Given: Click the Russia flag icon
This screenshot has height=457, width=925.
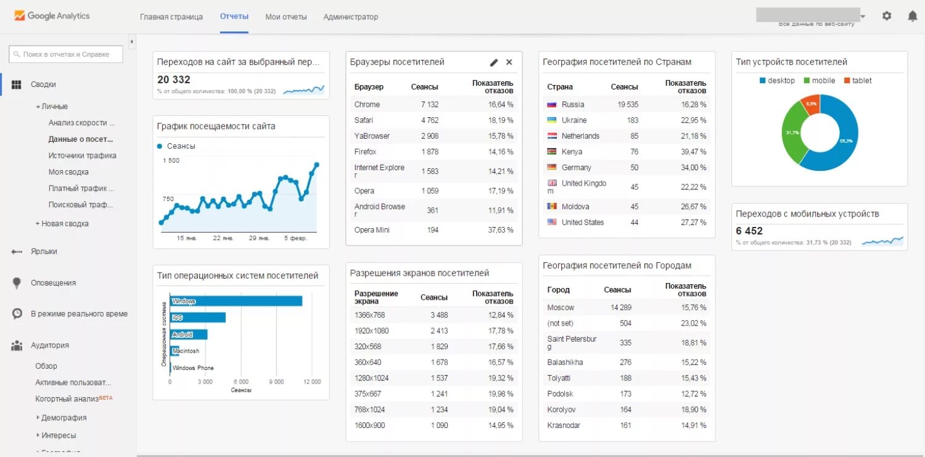Looking at the screenshot, I should [x=552, y=105].
